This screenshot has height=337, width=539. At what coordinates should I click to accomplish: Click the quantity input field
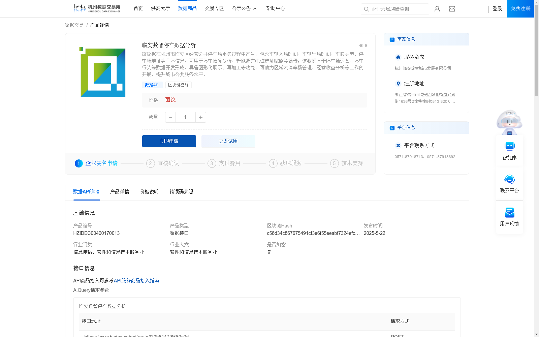pos(185,117)
